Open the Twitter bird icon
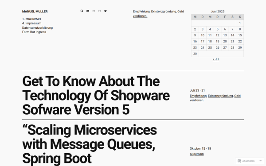The height and width of the screenshot is (166, 266). (x=106, y=11)
